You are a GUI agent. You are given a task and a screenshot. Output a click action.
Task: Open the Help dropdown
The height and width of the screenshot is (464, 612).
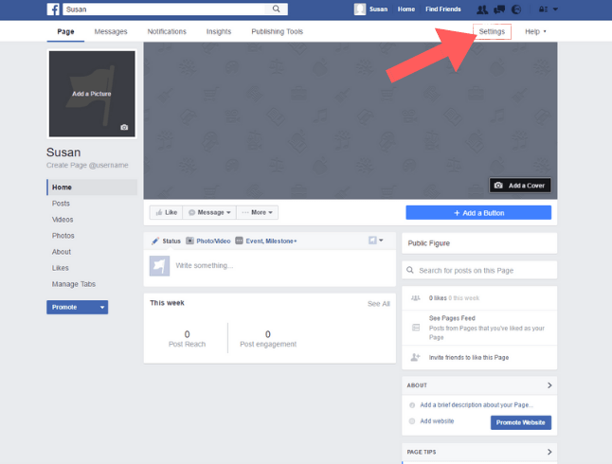(535, 31)
